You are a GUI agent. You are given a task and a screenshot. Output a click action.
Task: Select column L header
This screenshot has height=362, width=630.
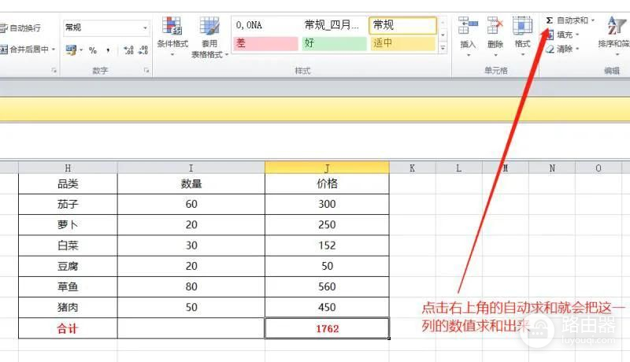point(459,168)
